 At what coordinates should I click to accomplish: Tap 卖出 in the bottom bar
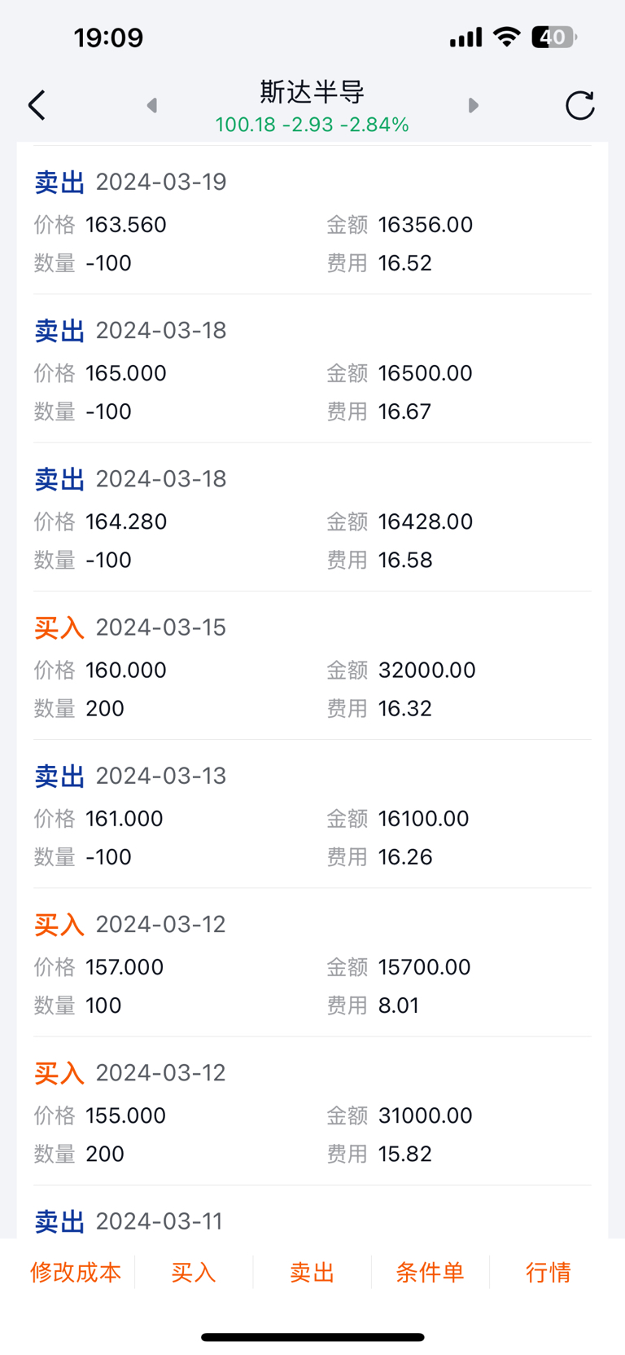[x=312, y=1272]
